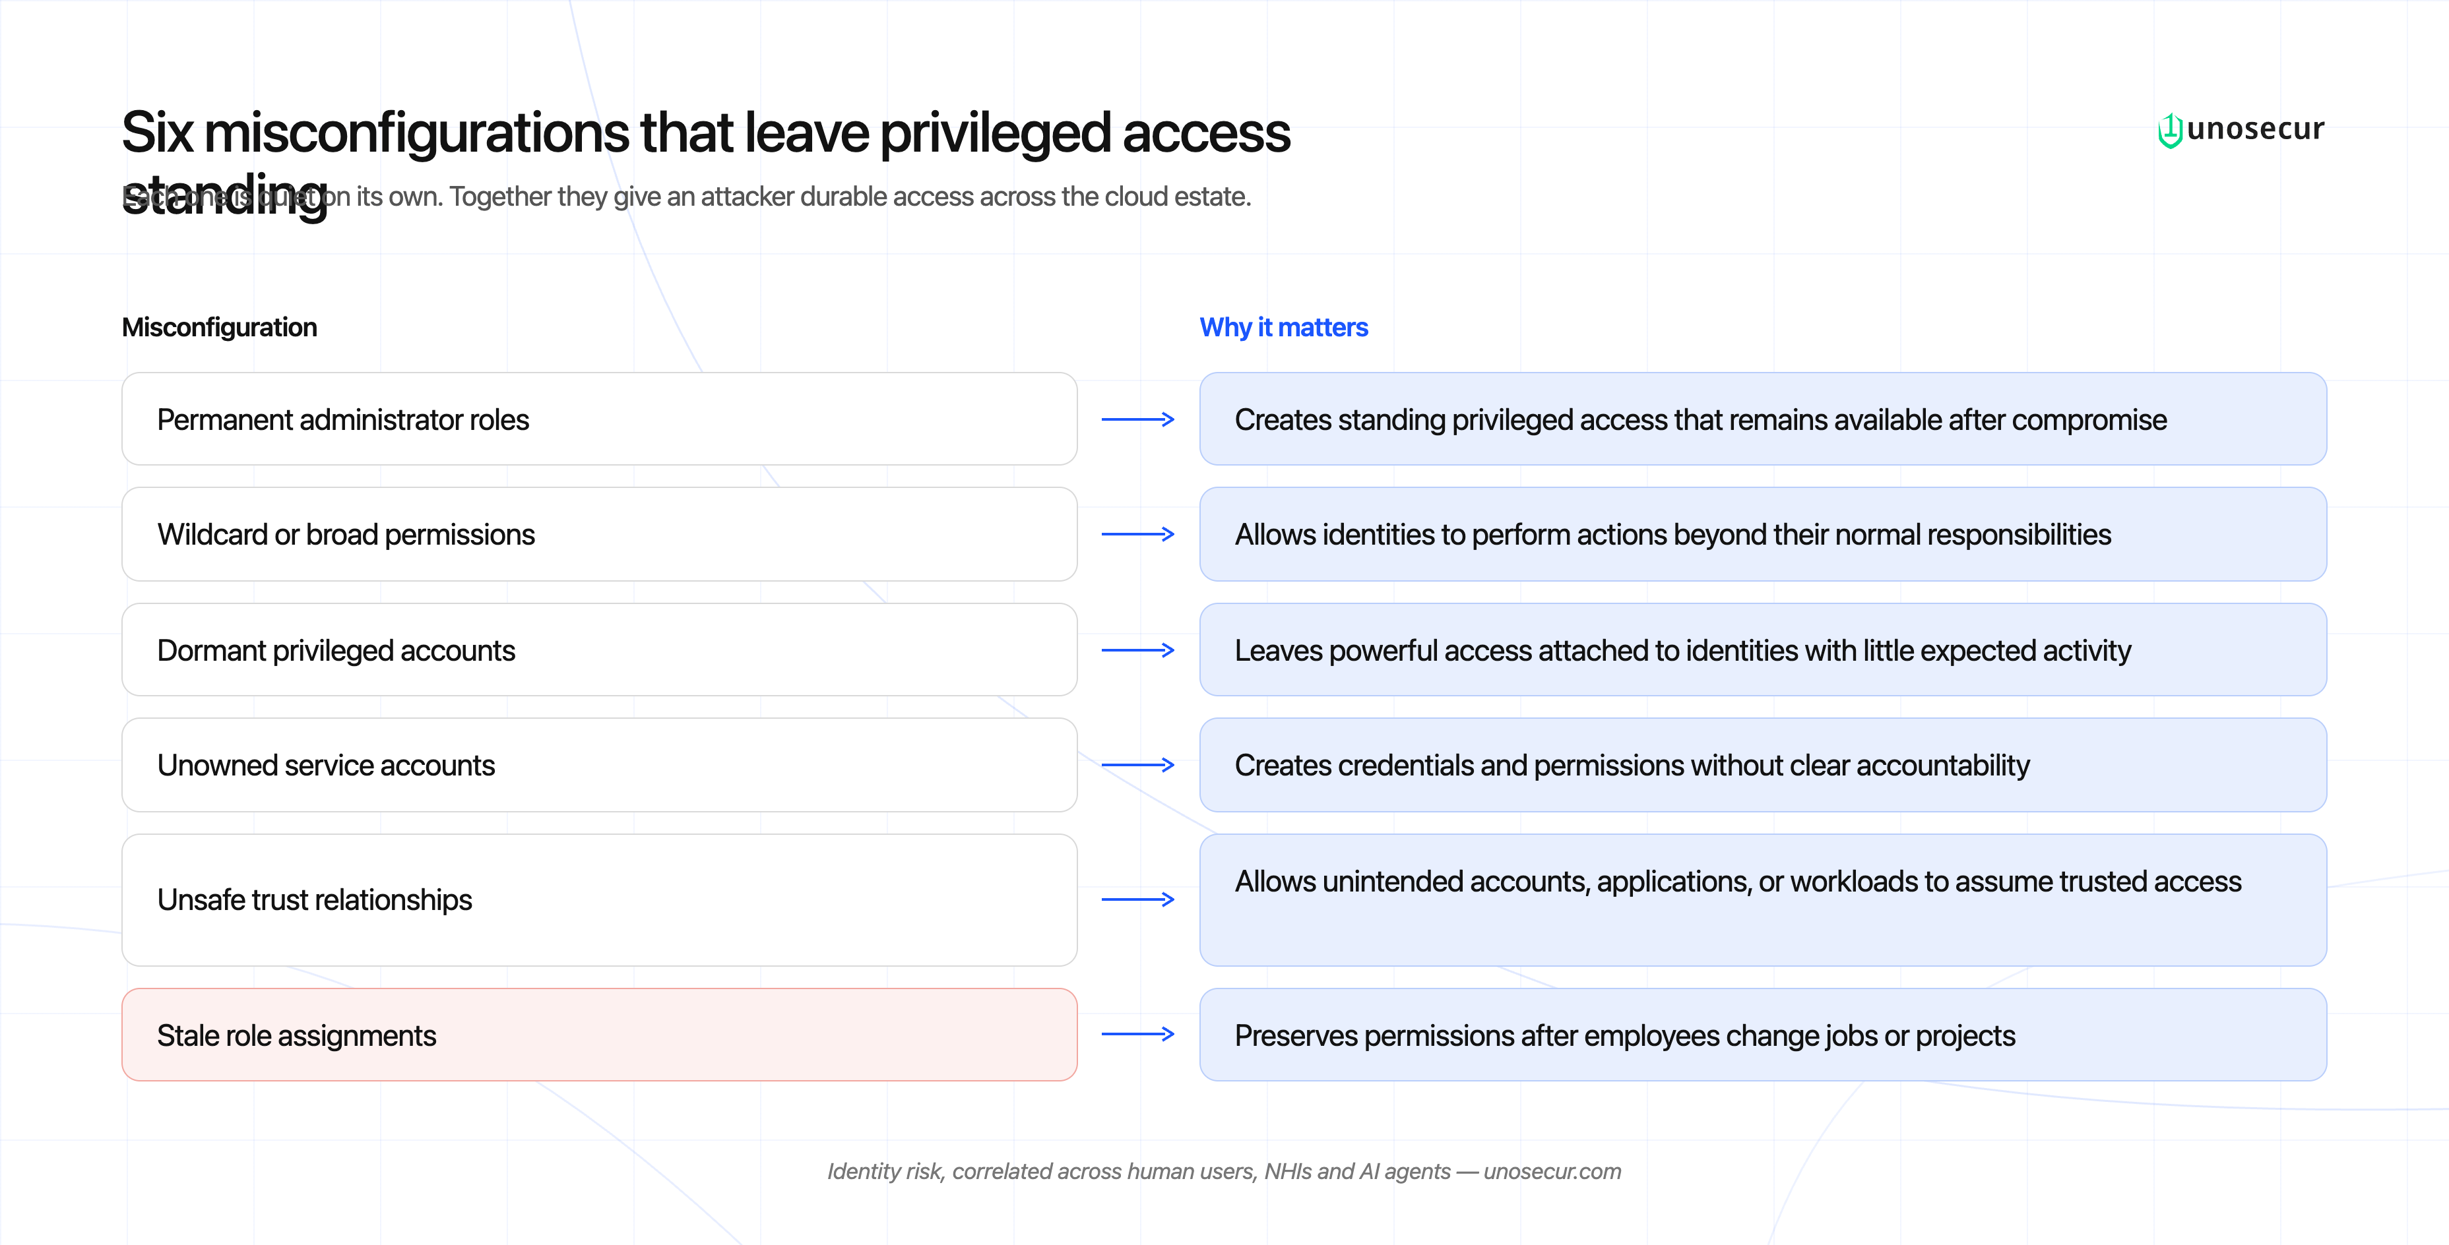Select the Unsafe trust relationships card
This screenshot has width=2449, height=1245.
[599, 900]
